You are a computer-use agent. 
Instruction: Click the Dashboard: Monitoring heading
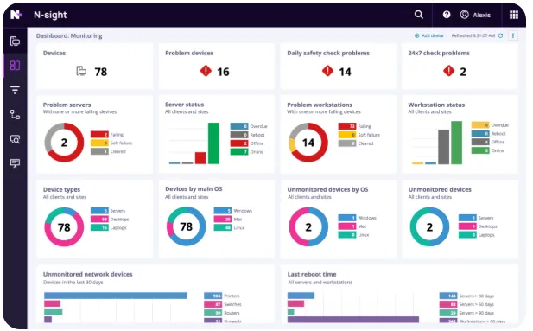69,35
